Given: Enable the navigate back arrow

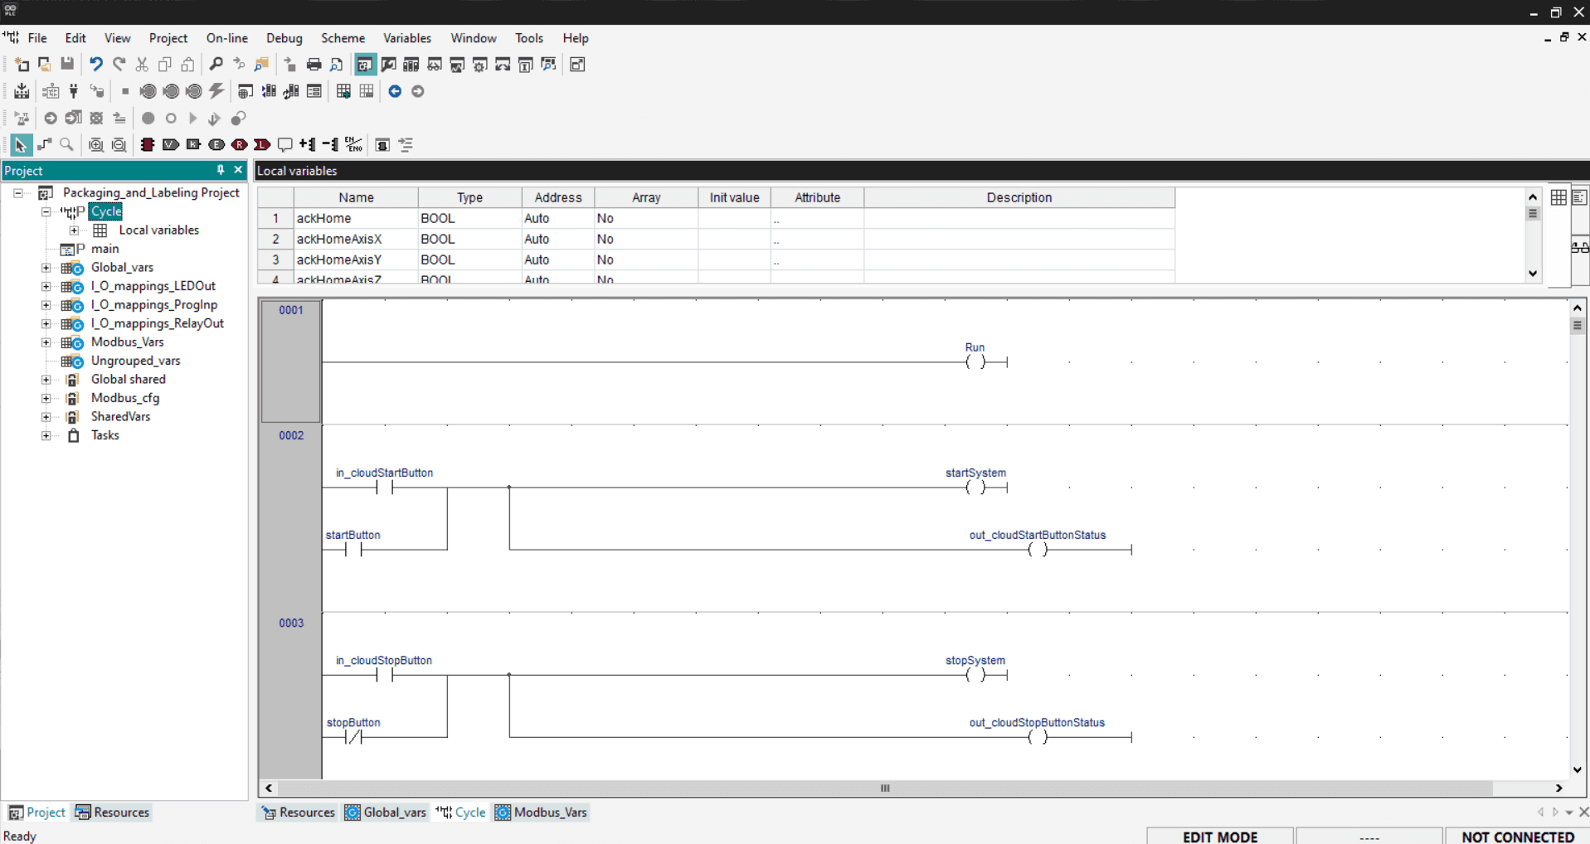Looking at the screenshot, I should (395, 91).
